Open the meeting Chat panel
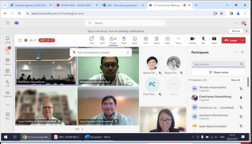Image resolution: width=252 pixels, height=144 pixels. [x=91, y=40]
